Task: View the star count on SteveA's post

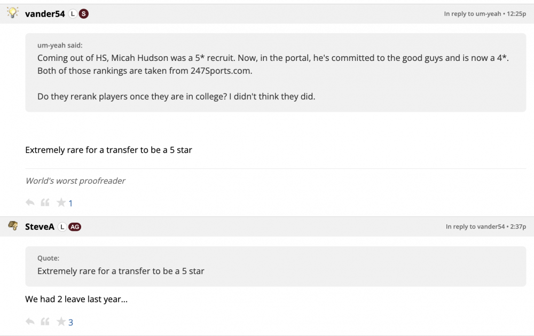Action: point(70,323)
